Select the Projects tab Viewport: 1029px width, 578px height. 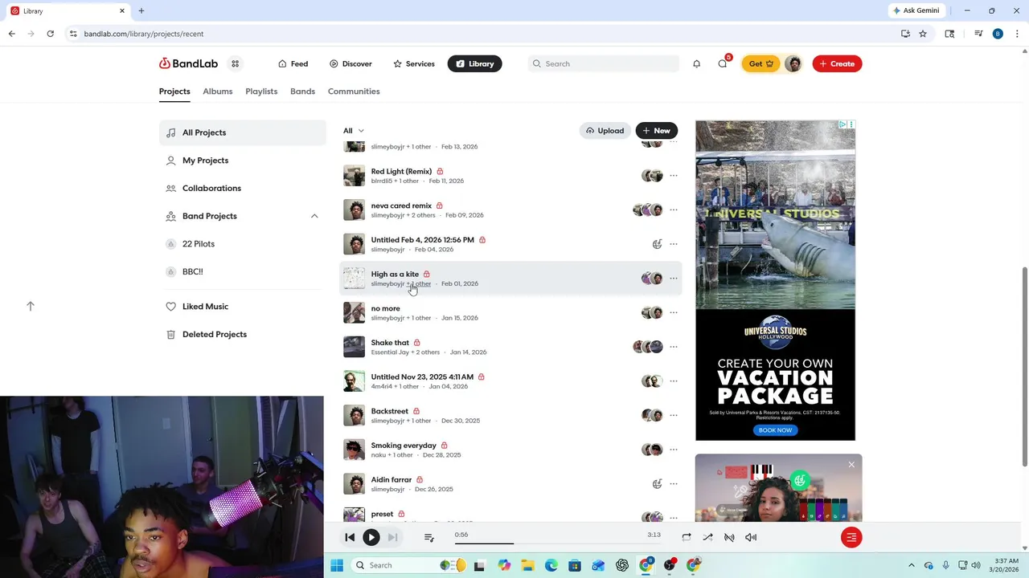[x=174, y=92]
